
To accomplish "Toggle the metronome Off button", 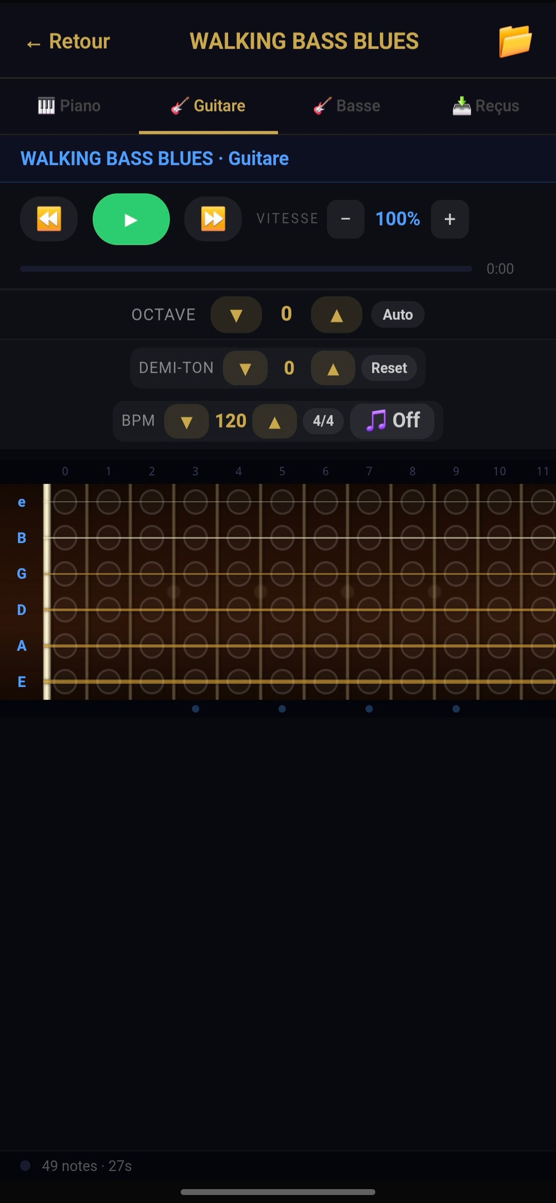I will [392, 421].
